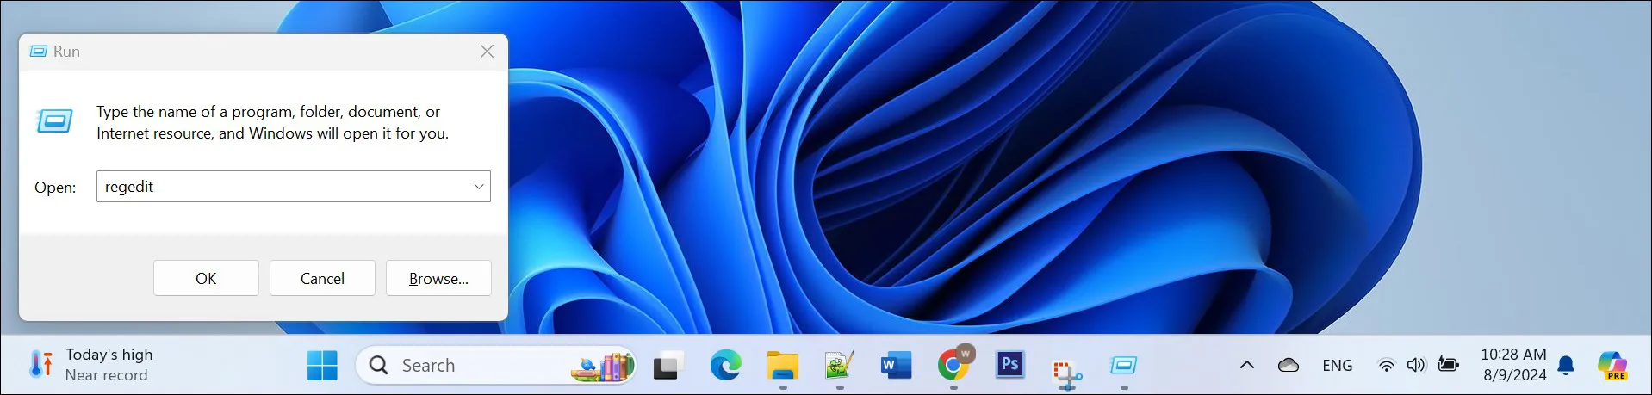
Task: Focus the Open text field containing regedit
Action: pyautogui.click(x=293, y=187)
